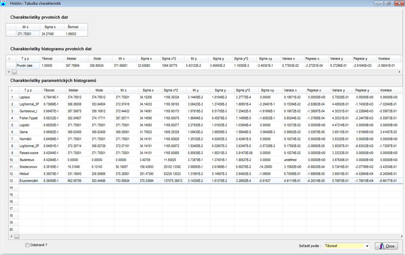Select the Weibull row
Image resolution: width=405 pixels, height=255 pixels.
[x=206, y=174]
